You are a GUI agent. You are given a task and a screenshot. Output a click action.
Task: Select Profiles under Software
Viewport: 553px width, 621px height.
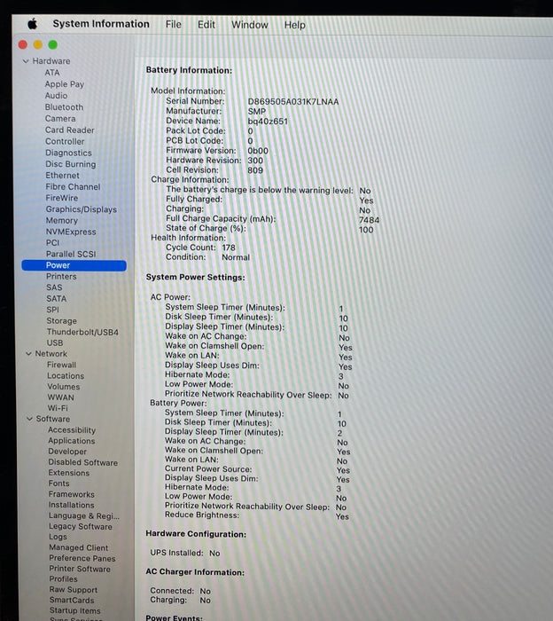point(63,579)
